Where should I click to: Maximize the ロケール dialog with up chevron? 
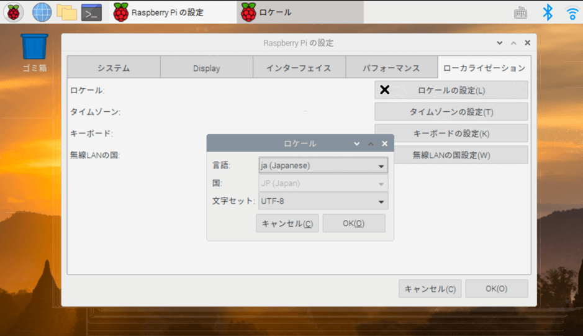pos(371,143)
